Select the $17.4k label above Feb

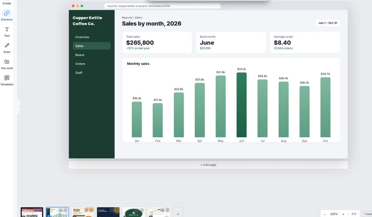click(158, 100)
